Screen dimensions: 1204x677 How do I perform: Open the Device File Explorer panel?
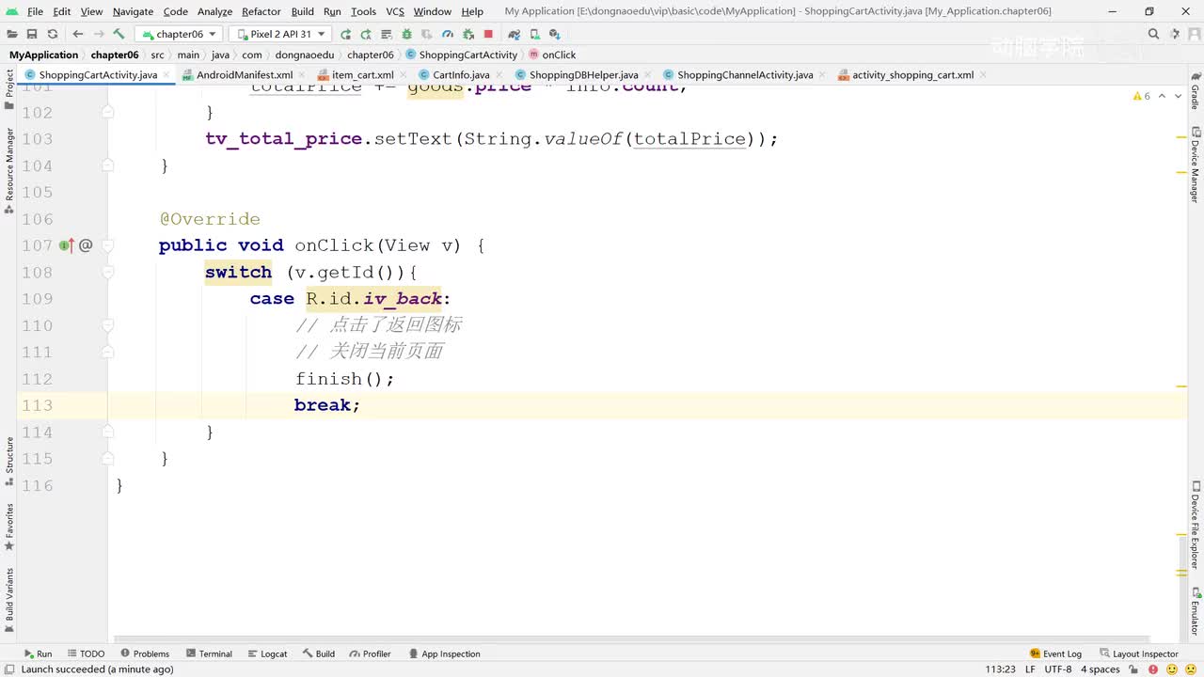pos(1196,525)
